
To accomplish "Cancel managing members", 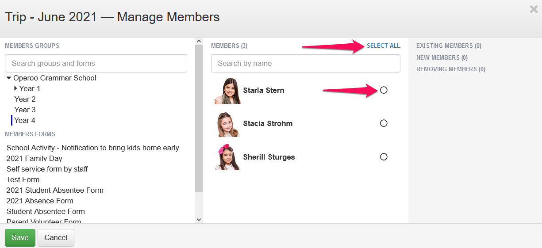I will coord(56,237).
